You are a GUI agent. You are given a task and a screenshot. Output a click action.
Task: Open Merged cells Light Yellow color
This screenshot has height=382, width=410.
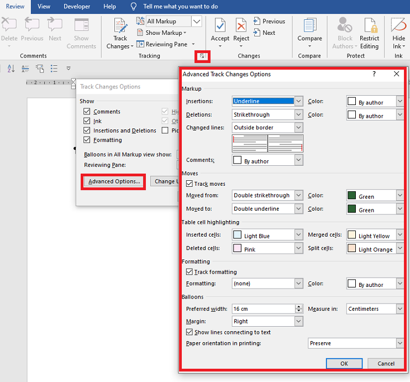point(375,234)
